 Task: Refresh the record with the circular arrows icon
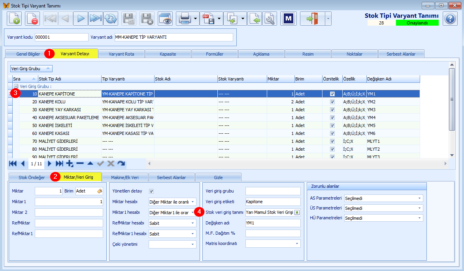[x=111, y=19]
